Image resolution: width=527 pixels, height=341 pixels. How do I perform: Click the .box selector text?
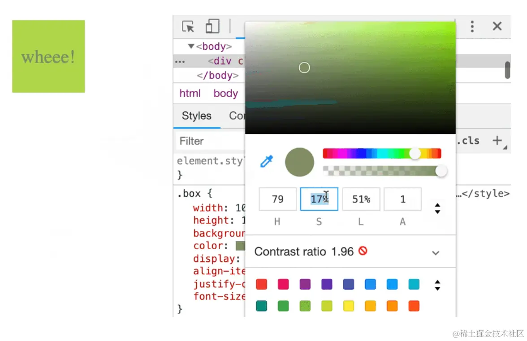[189, 194]
